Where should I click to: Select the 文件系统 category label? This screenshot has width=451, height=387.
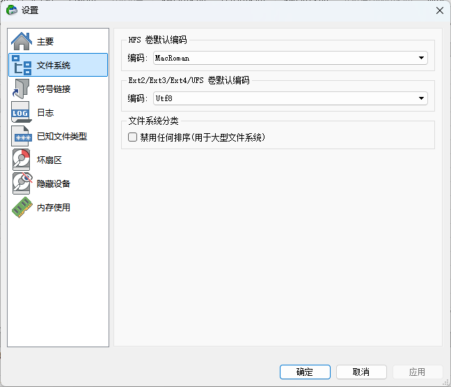pos(54,65)
